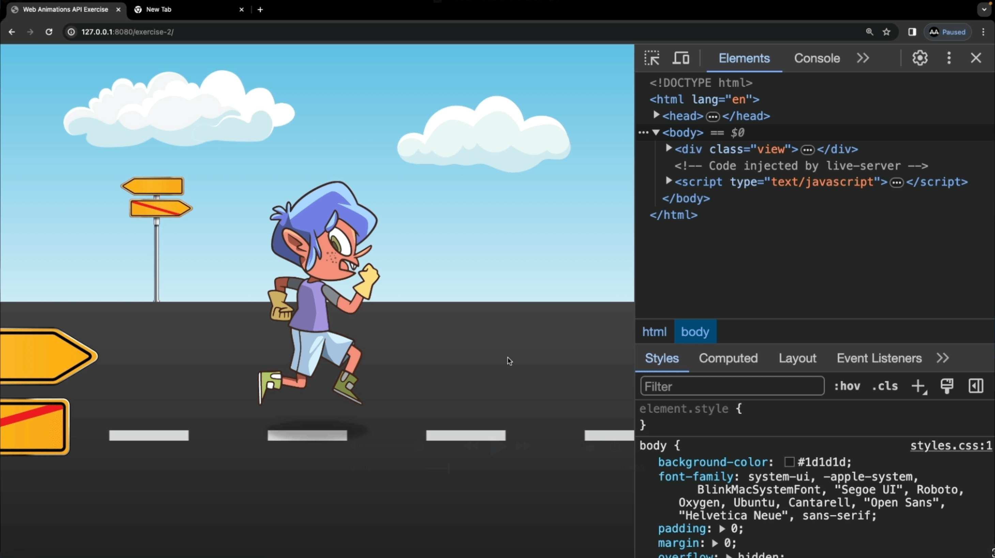Open the #1d1d1d background color swatch
The image size is (995, 558).
pos(789,462)
